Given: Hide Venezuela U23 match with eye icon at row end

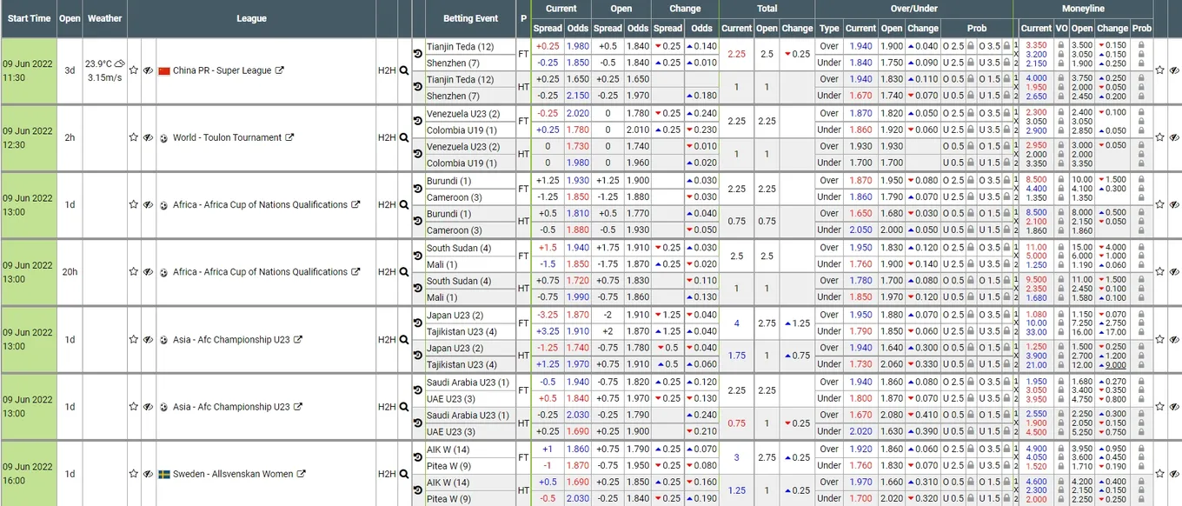Looking at the screenshot, I should pyautogui.click(x=1174, y=137).
